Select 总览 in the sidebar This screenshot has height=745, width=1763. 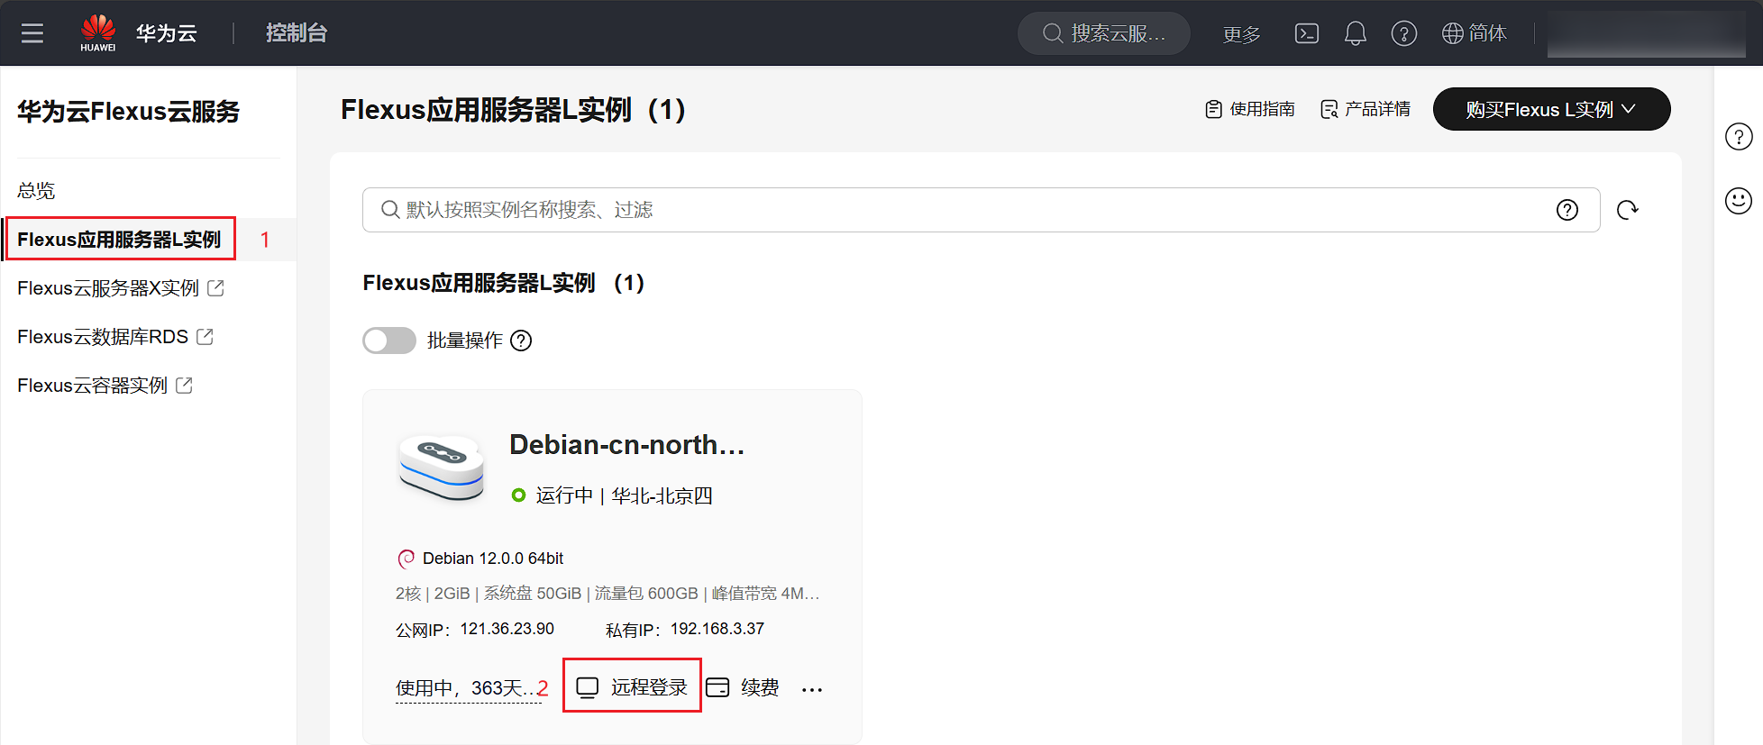pos(36,190)
